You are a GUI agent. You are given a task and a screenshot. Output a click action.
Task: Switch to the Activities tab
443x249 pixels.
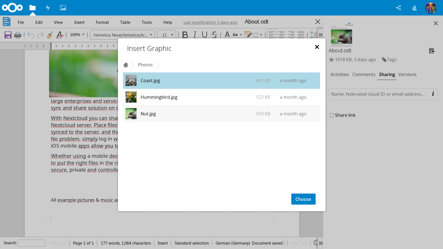coord(340,74)
